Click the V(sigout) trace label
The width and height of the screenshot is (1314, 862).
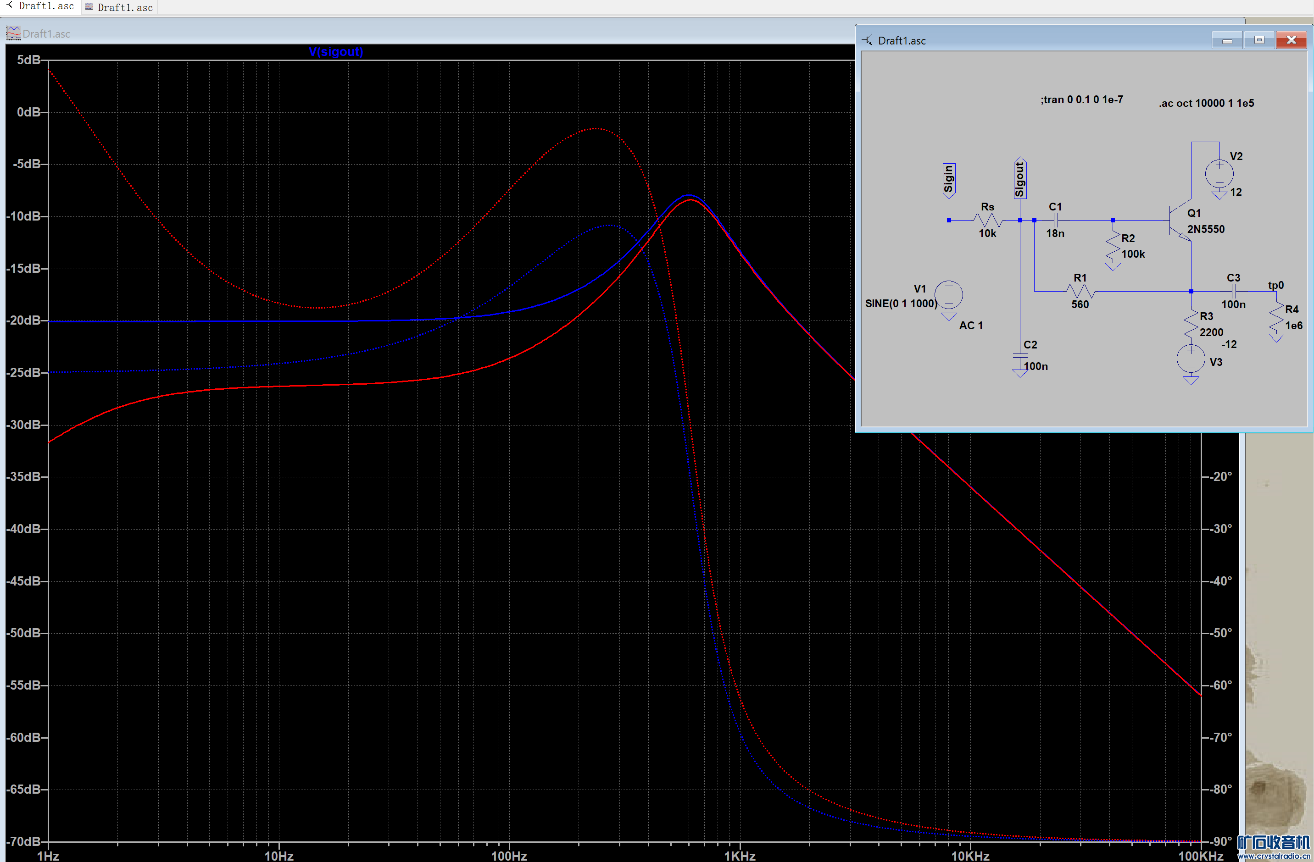click(336, 52)
